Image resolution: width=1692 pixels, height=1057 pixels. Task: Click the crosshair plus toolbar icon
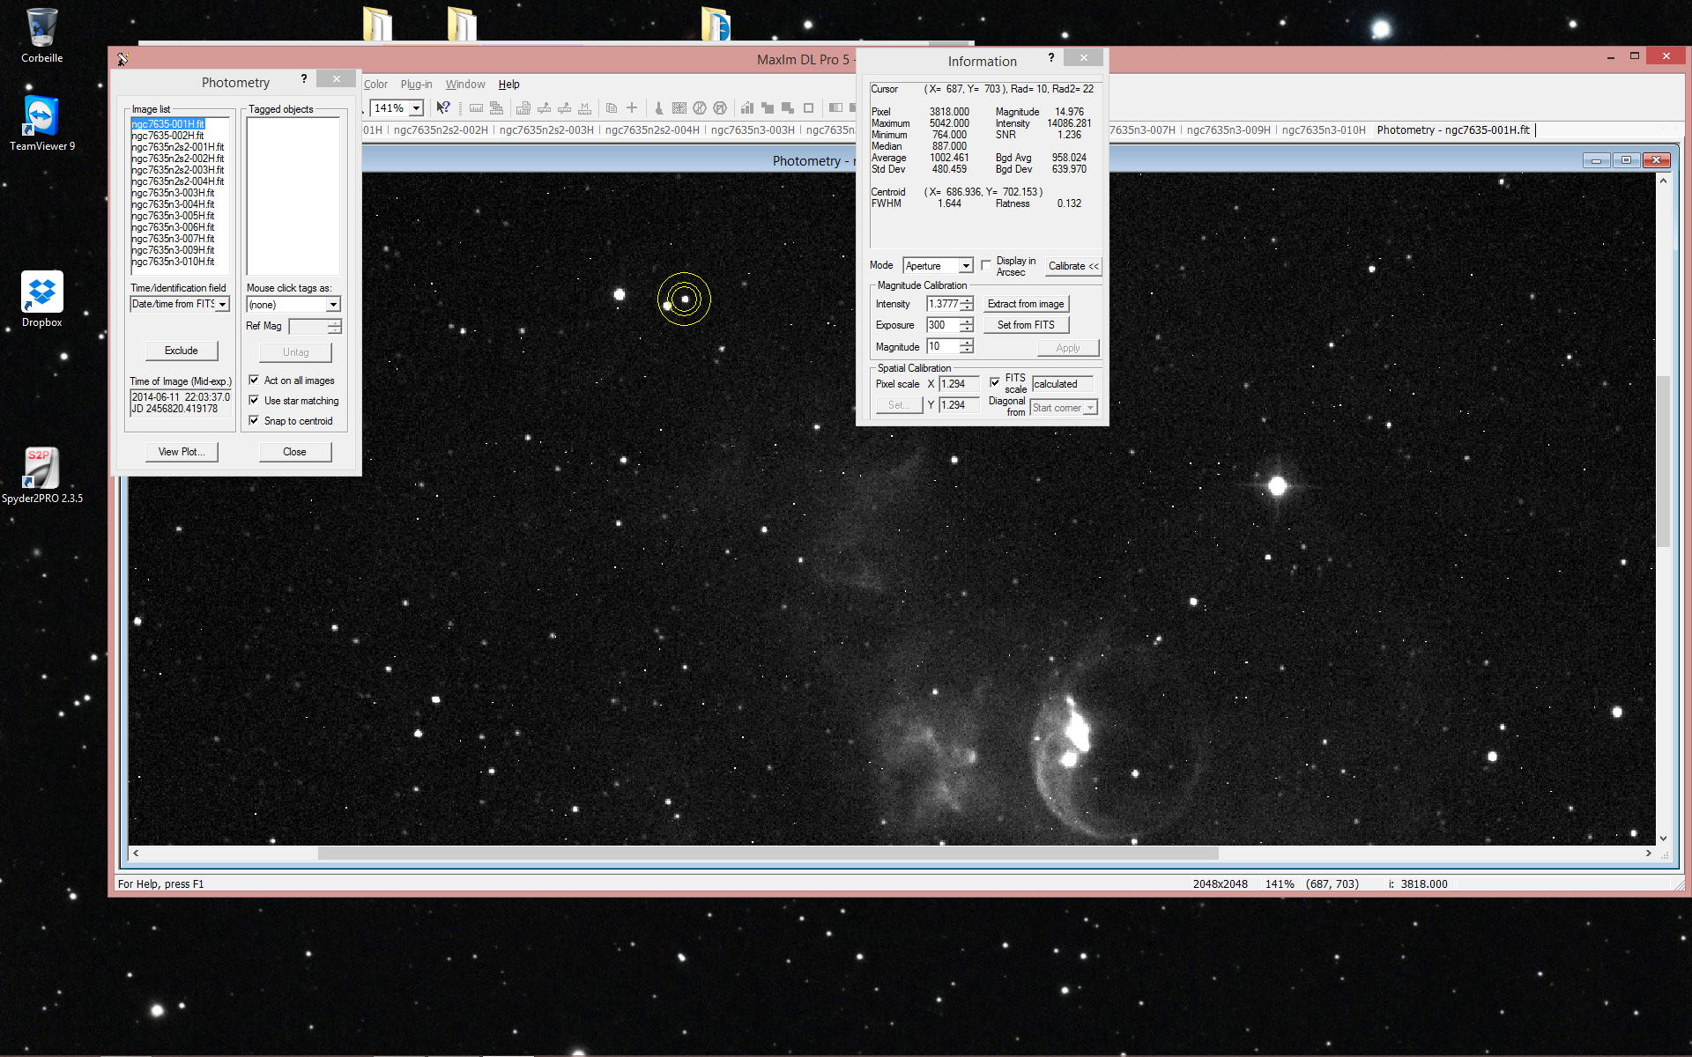632,107
